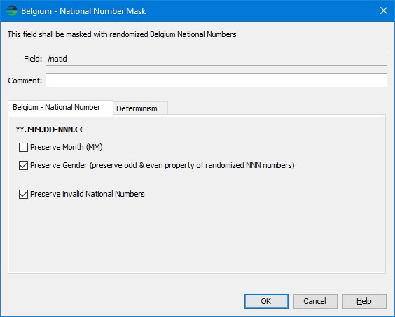
Task: Click the dialog title text
Action: (x=83, y=11)
